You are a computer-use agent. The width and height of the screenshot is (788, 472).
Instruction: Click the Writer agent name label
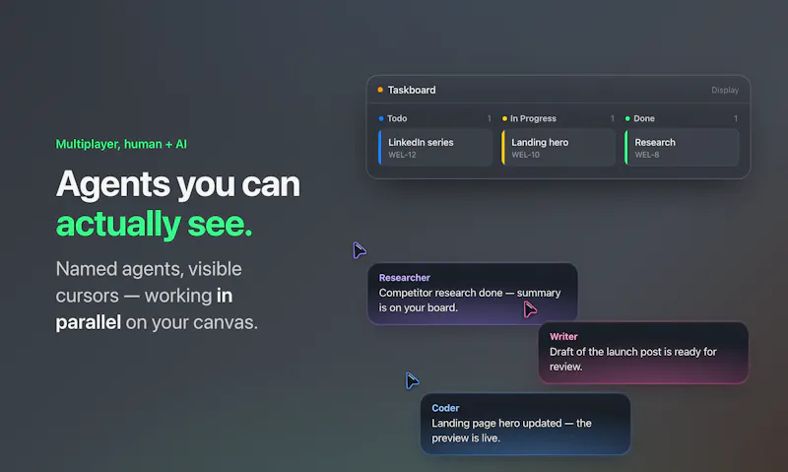tap(563, 336)
